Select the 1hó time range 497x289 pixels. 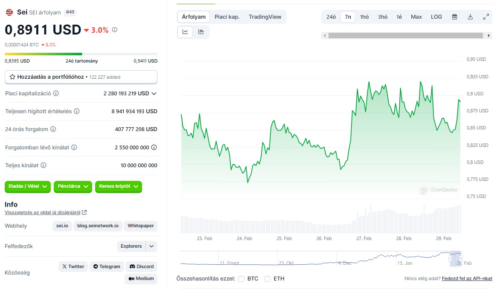tap(364, 17)
